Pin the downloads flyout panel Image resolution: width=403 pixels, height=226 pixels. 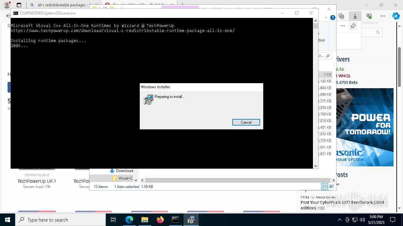(353, 26)
